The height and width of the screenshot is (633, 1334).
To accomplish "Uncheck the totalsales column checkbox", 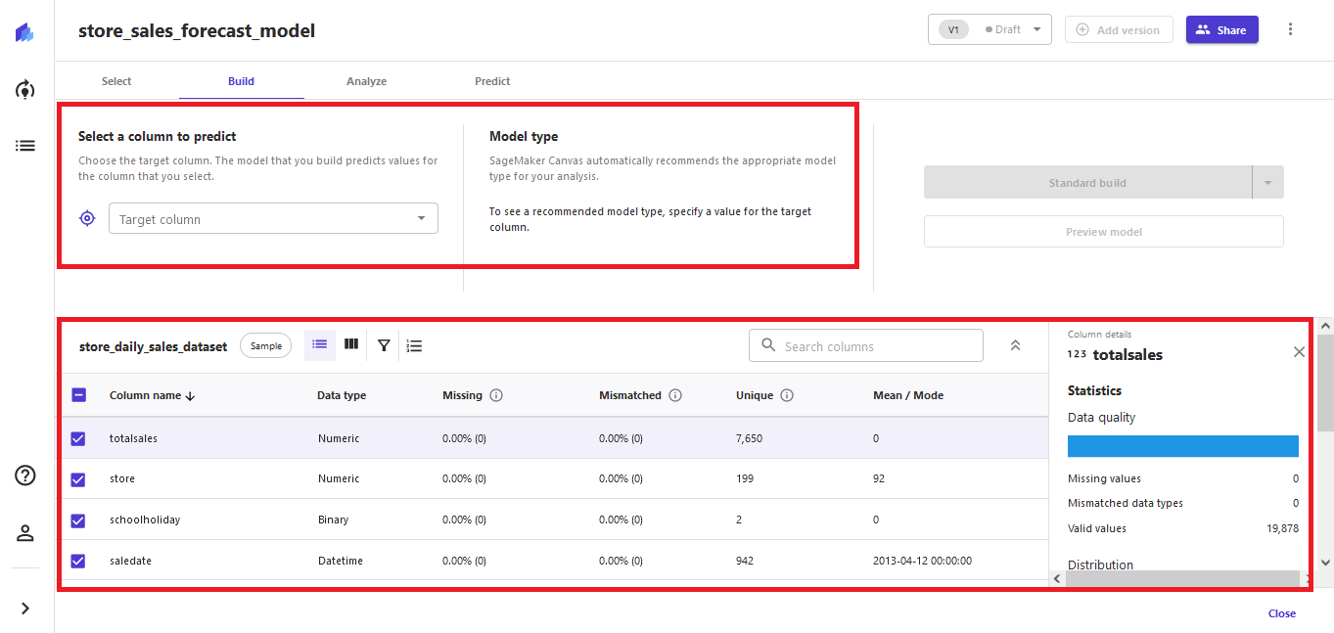I will click(x=78, y=439).
